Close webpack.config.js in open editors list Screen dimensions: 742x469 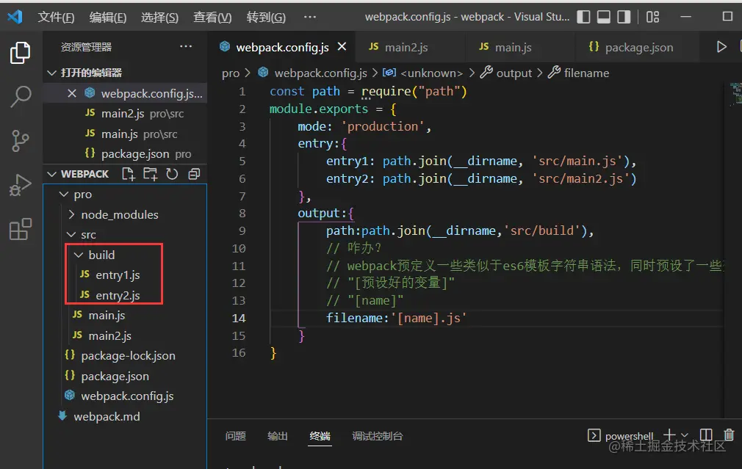click(x=72, y=93)
